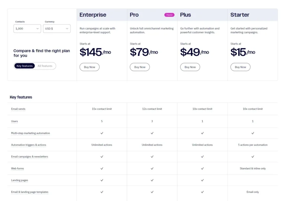This screenshot has width=285, height=201.
Task: Click the pink Popular badge on Pro
Action: point(169,15)
